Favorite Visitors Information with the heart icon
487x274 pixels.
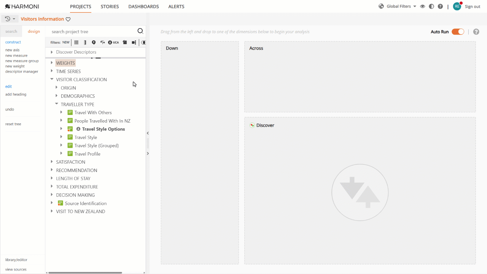coord(68,19)
